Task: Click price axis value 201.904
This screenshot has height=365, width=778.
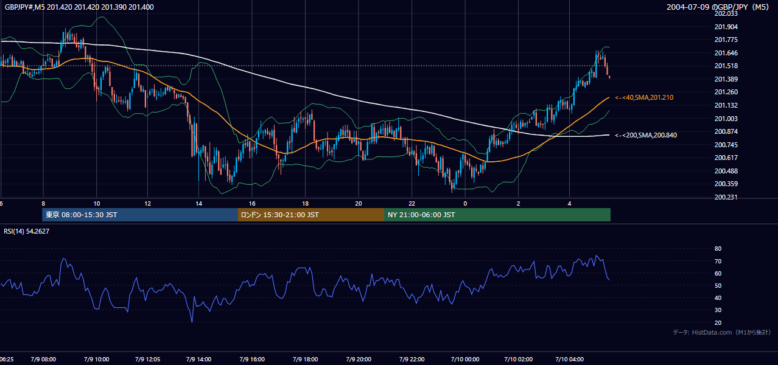Action: point(725,27)
